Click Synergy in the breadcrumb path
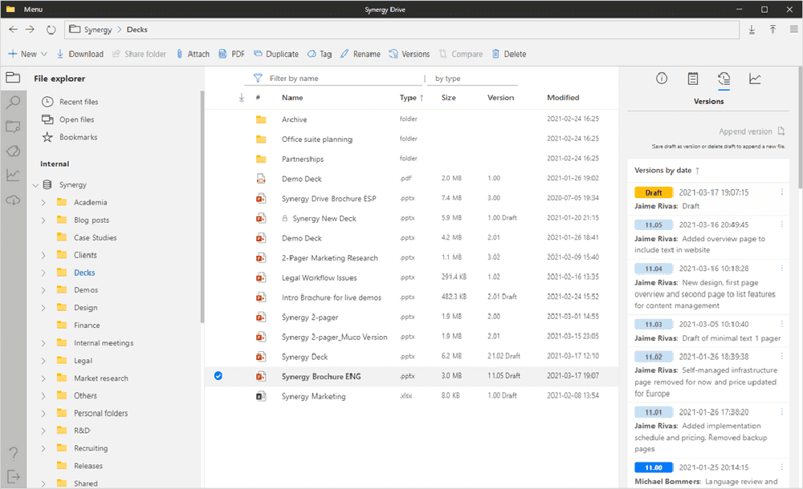 pos(98,30)
